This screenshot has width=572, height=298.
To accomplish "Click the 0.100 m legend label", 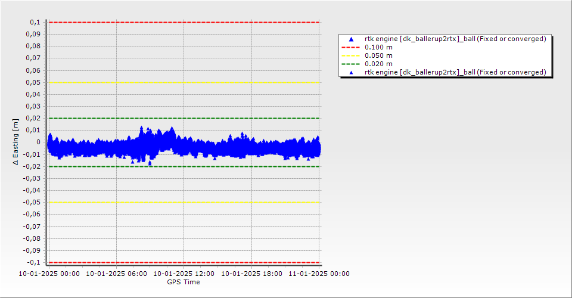I will coord(378,47).
